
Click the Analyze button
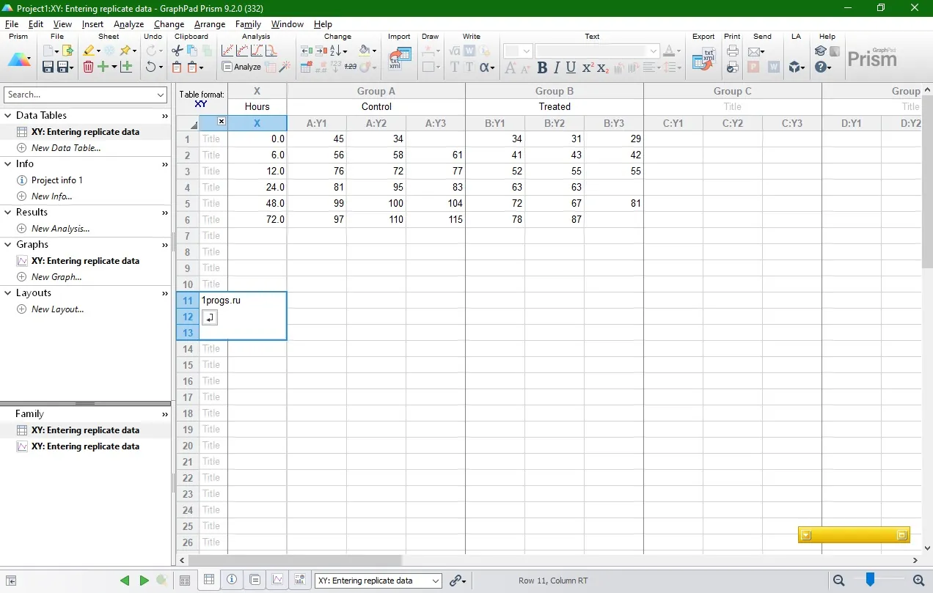tap(241, 67)
